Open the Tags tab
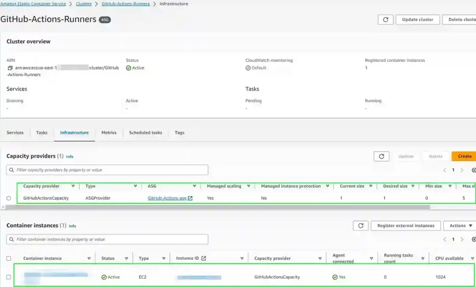 pyautogui.click(x=180, y=133)
